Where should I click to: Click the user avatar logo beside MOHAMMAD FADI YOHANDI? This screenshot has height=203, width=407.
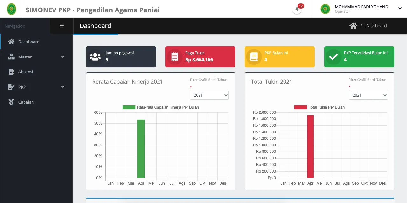point(325,9)
